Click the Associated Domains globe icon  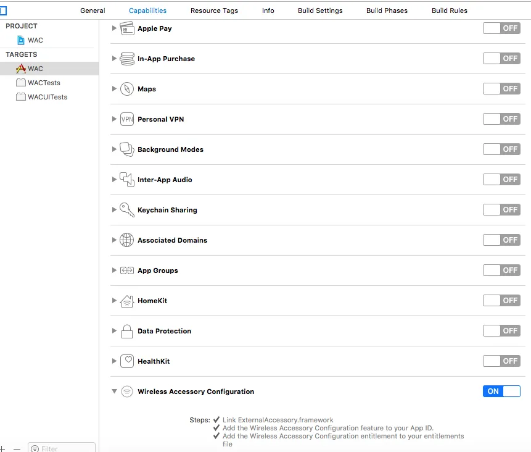pos(127,240)
